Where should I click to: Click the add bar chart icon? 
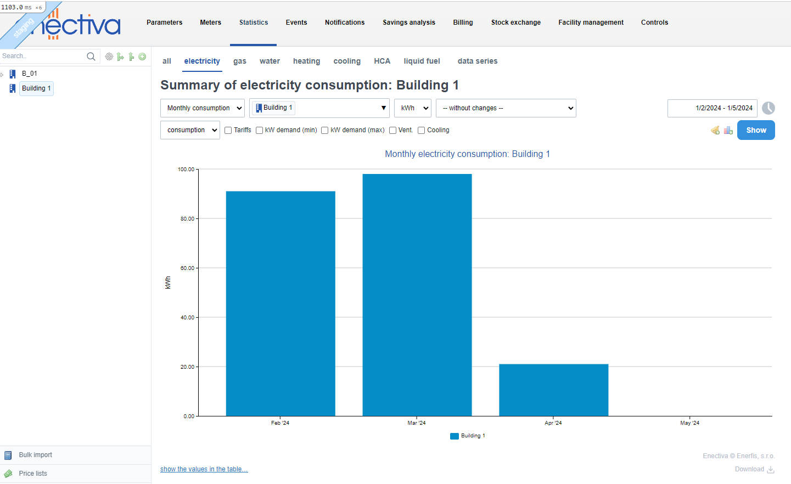(728, 130)
